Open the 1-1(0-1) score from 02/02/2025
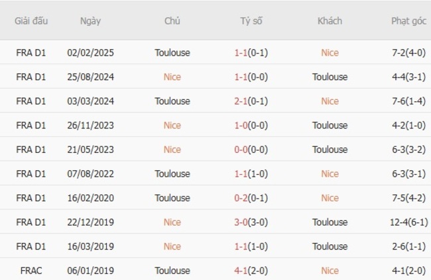Viewport: 431px width, 280px height. 251,52
